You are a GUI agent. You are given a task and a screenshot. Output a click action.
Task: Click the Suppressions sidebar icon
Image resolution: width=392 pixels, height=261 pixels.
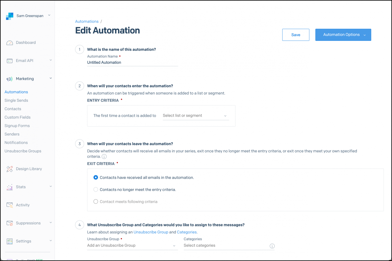tap(9, 223)
